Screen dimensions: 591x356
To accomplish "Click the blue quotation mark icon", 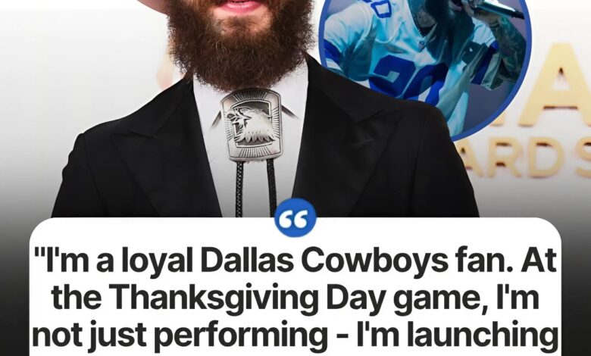I will [x=295, y=219].
